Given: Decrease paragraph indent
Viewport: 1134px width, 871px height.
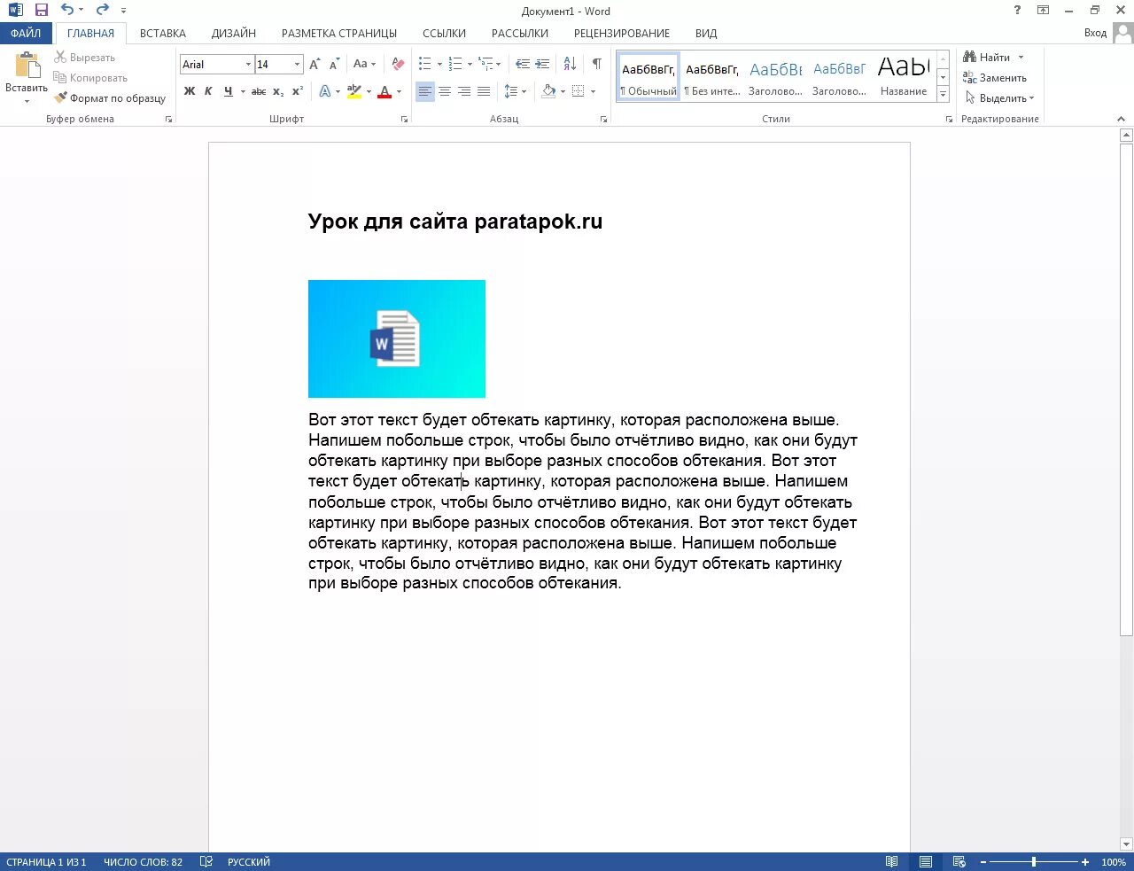Looking at the screenshot, I should [523, 64].
